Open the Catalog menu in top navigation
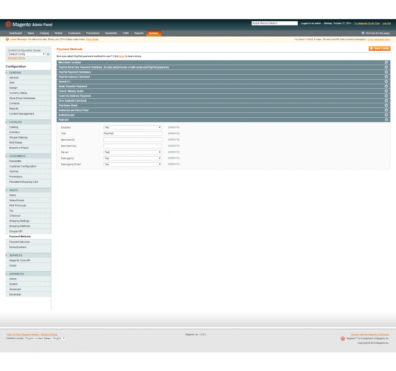This screenshot has height=371, width=396. (44, 33)
